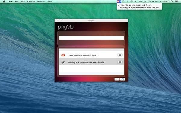The image size is (181, 113).
Task: Delete the meeting reminder with its trash icon
Action: (x=120, y=62)
